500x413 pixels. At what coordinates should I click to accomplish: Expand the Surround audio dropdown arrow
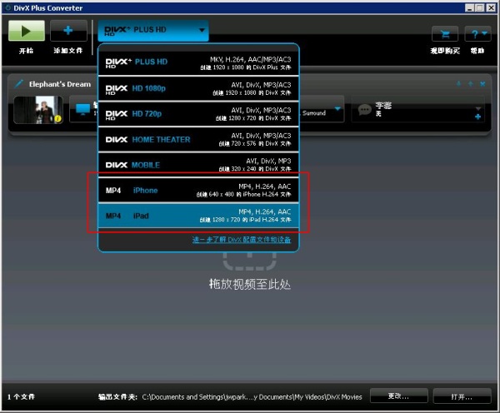point(337,109)
